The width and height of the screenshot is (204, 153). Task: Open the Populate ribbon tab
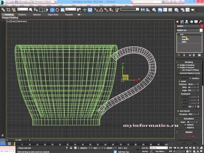pyautogui.click(x=69, y=14)
